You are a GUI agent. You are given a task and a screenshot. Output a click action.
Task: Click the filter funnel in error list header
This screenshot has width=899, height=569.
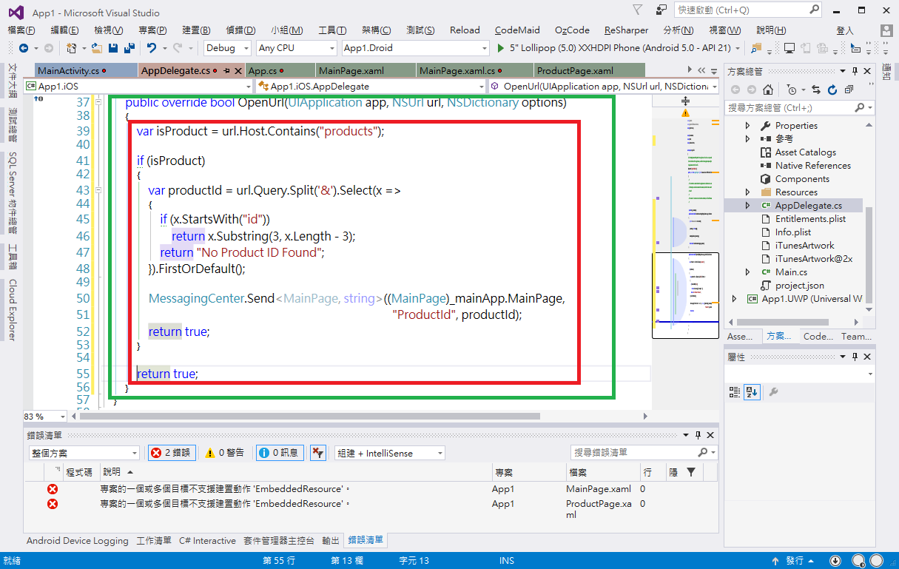tap(691, 471)
